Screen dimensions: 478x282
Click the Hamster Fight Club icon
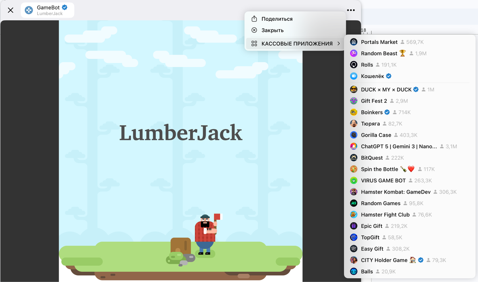pos(354,214)
